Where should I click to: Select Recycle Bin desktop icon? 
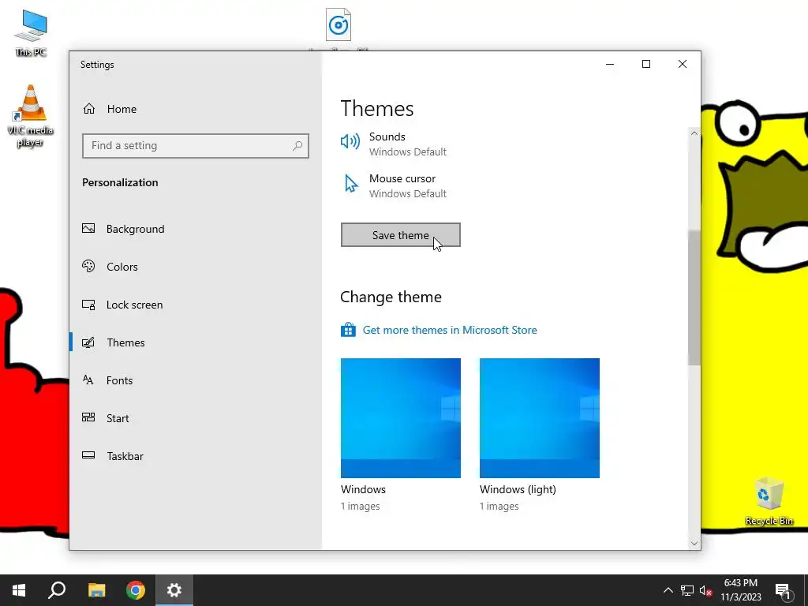(x=769, y=501)
